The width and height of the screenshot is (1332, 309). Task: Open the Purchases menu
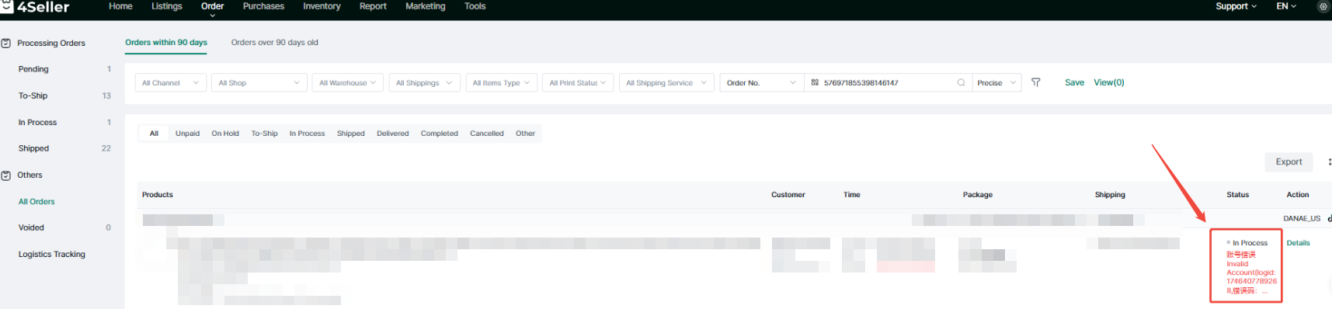coord(263,6)
